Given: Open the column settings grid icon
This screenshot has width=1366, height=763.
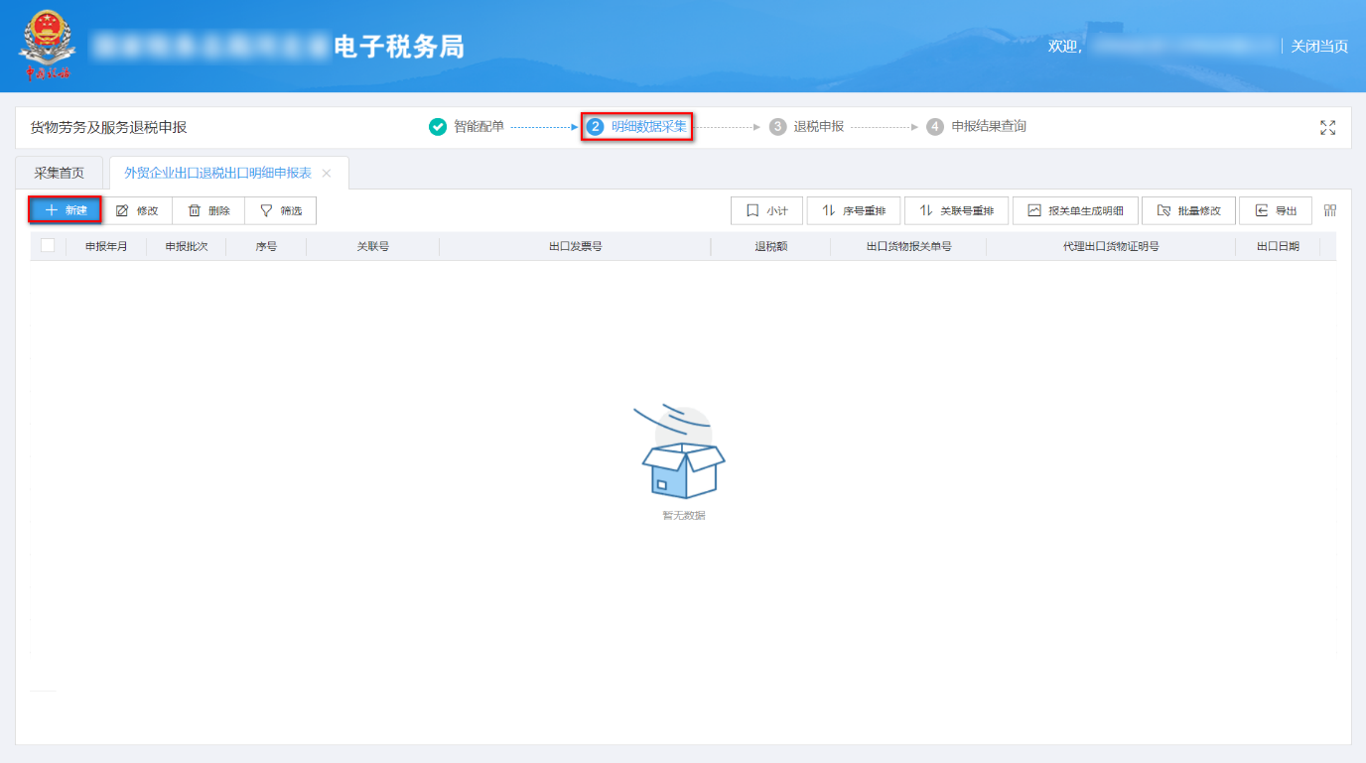Looking at the screenshot, I should [1329, 209].
